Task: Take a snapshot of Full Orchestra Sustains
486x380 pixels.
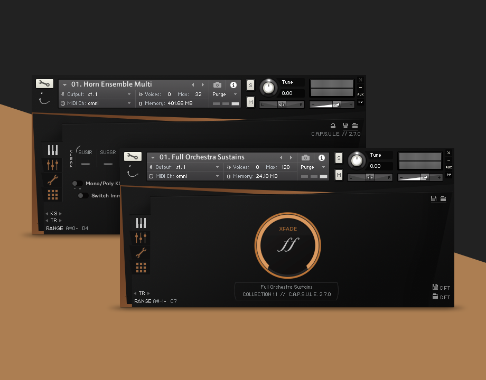Action: click(x=305, y=157)
